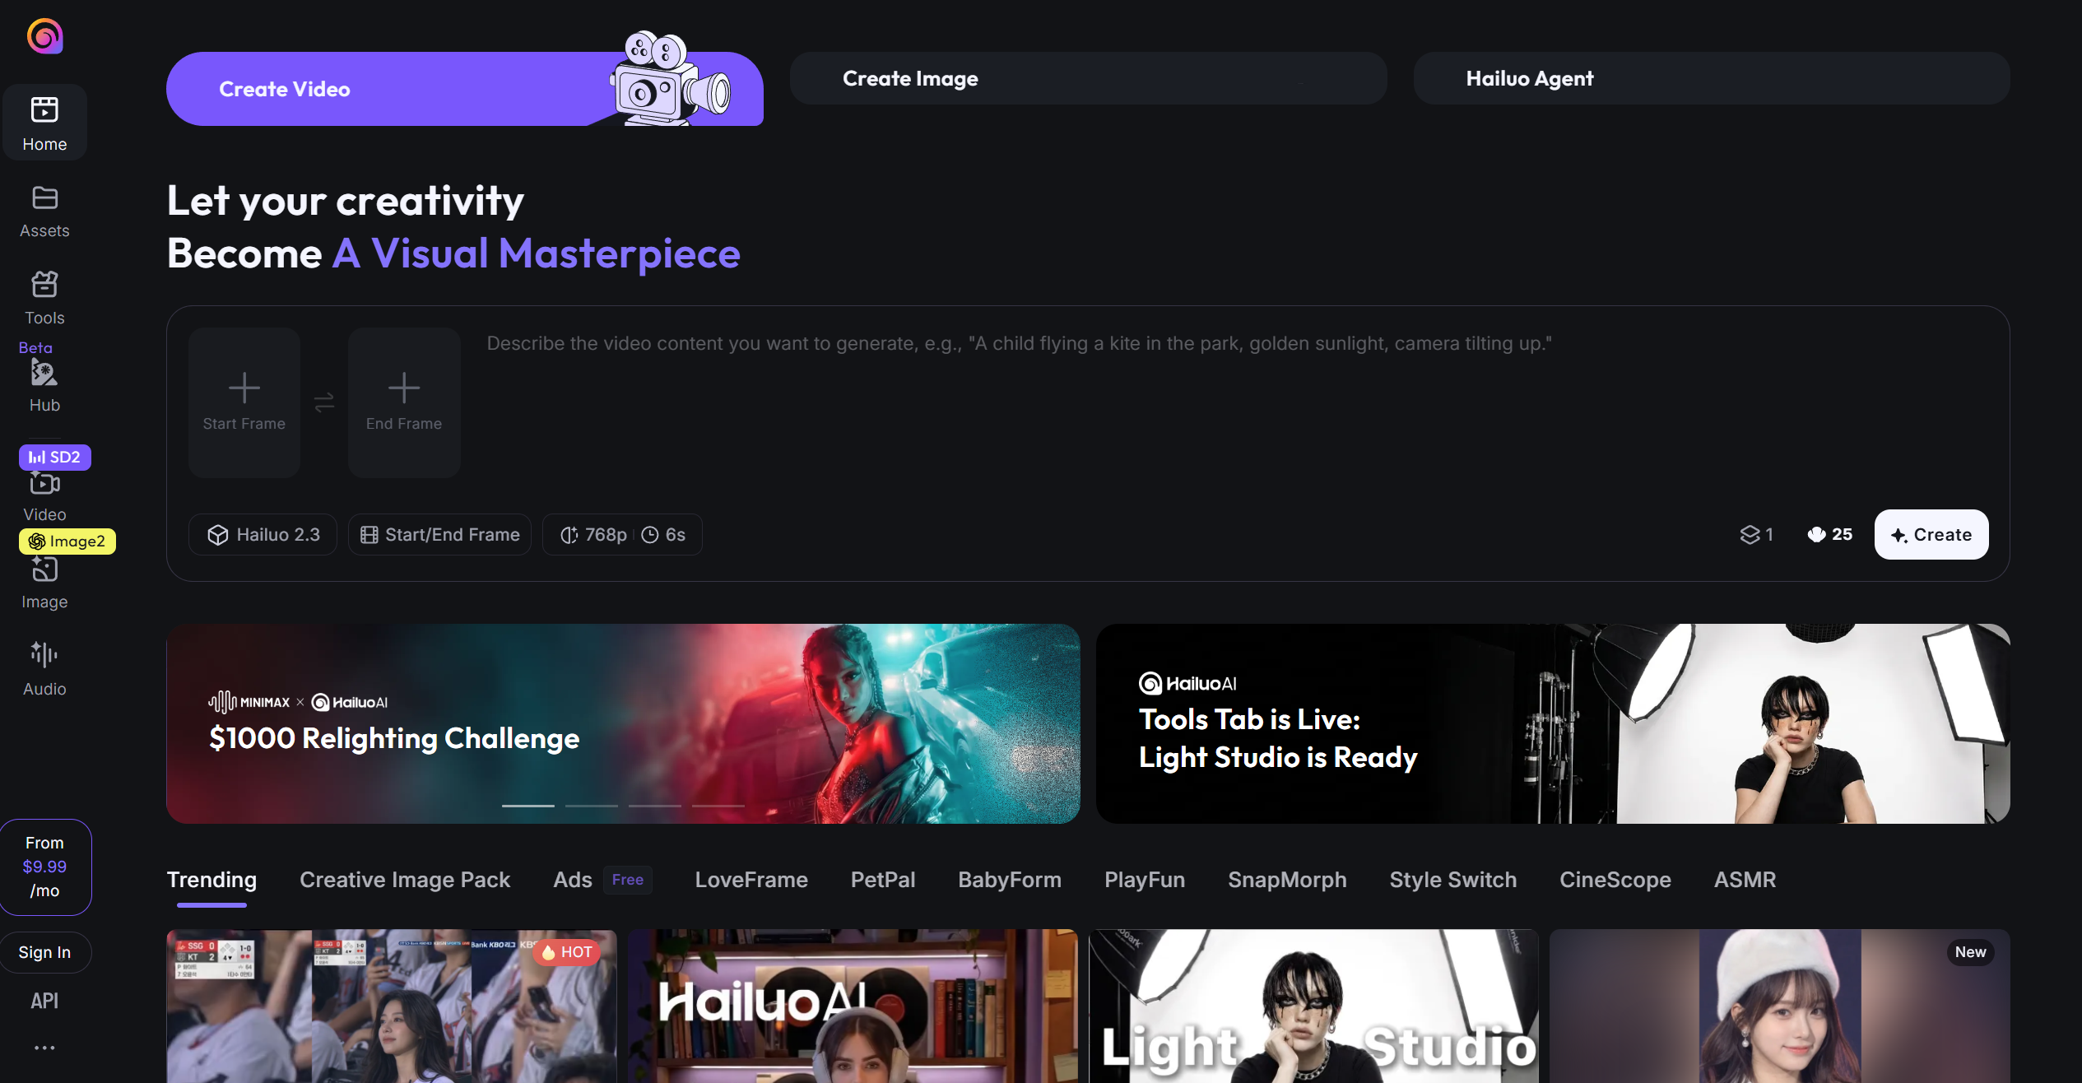Select the second banner carousel indicator

tap(592, 806)
